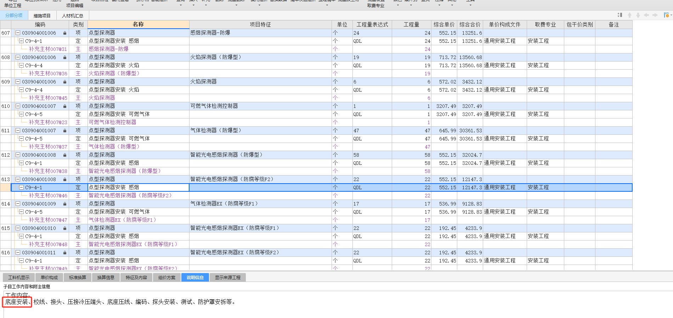Click lock icon on row 614
Screen dimensions: 673x318
pyautogui.click(x=65, y=204)
